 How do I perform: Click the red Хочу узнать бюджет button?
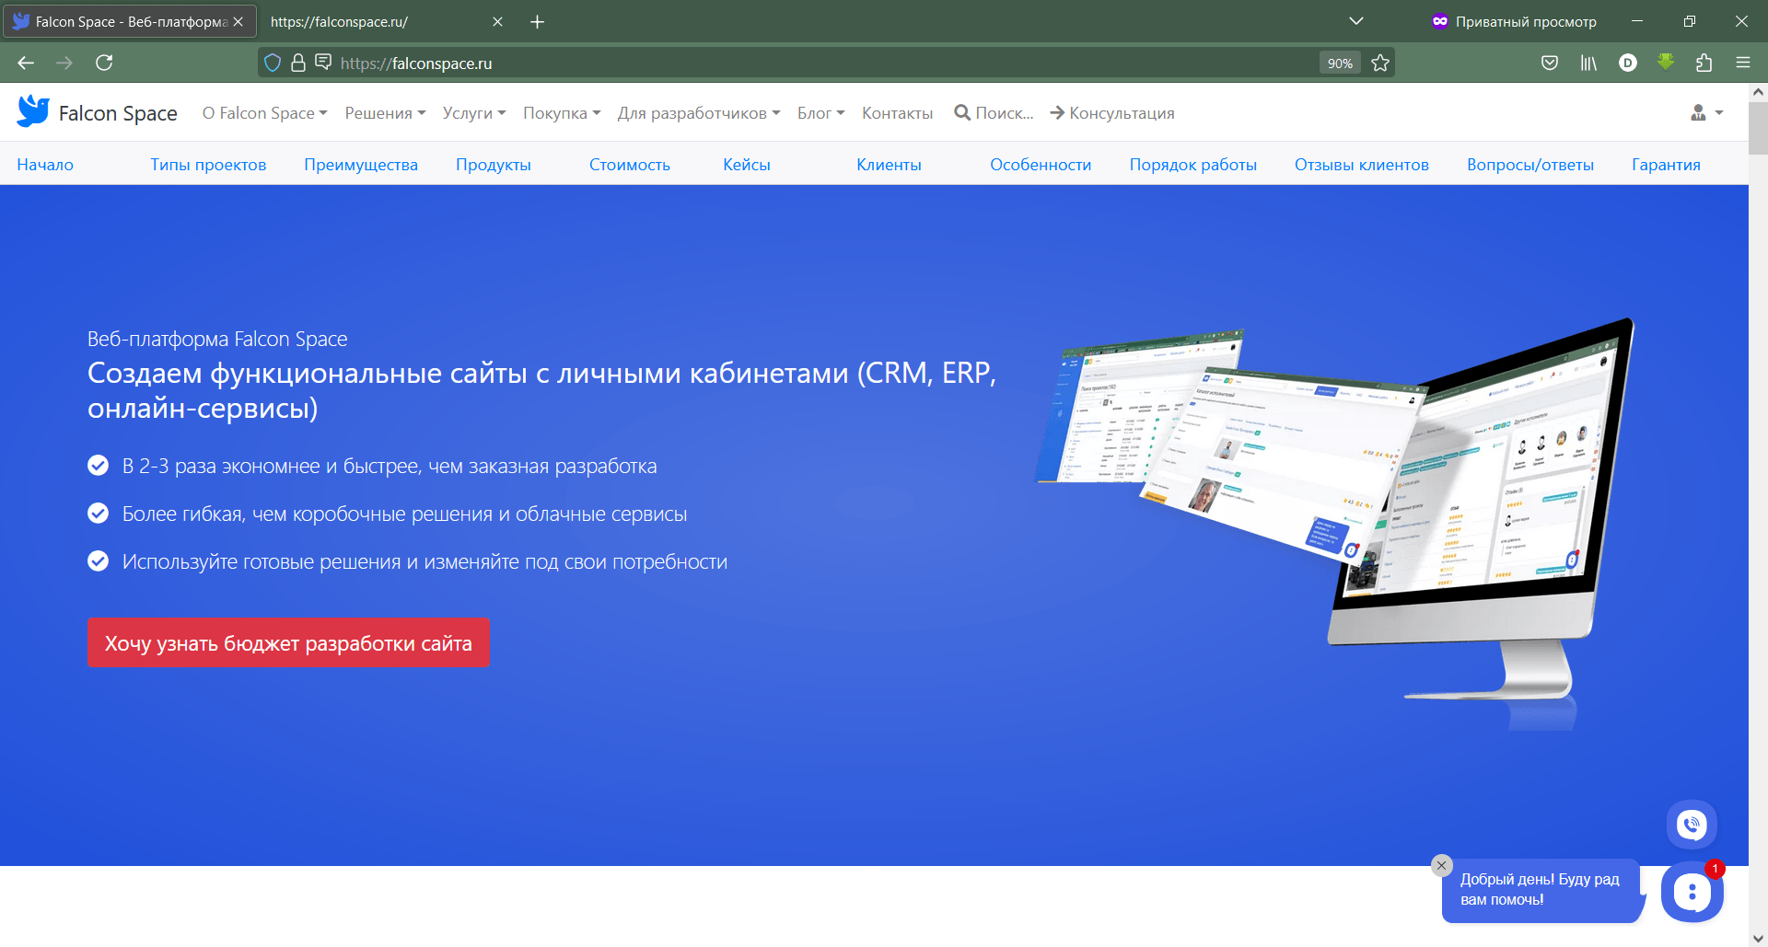pos(288,642)
